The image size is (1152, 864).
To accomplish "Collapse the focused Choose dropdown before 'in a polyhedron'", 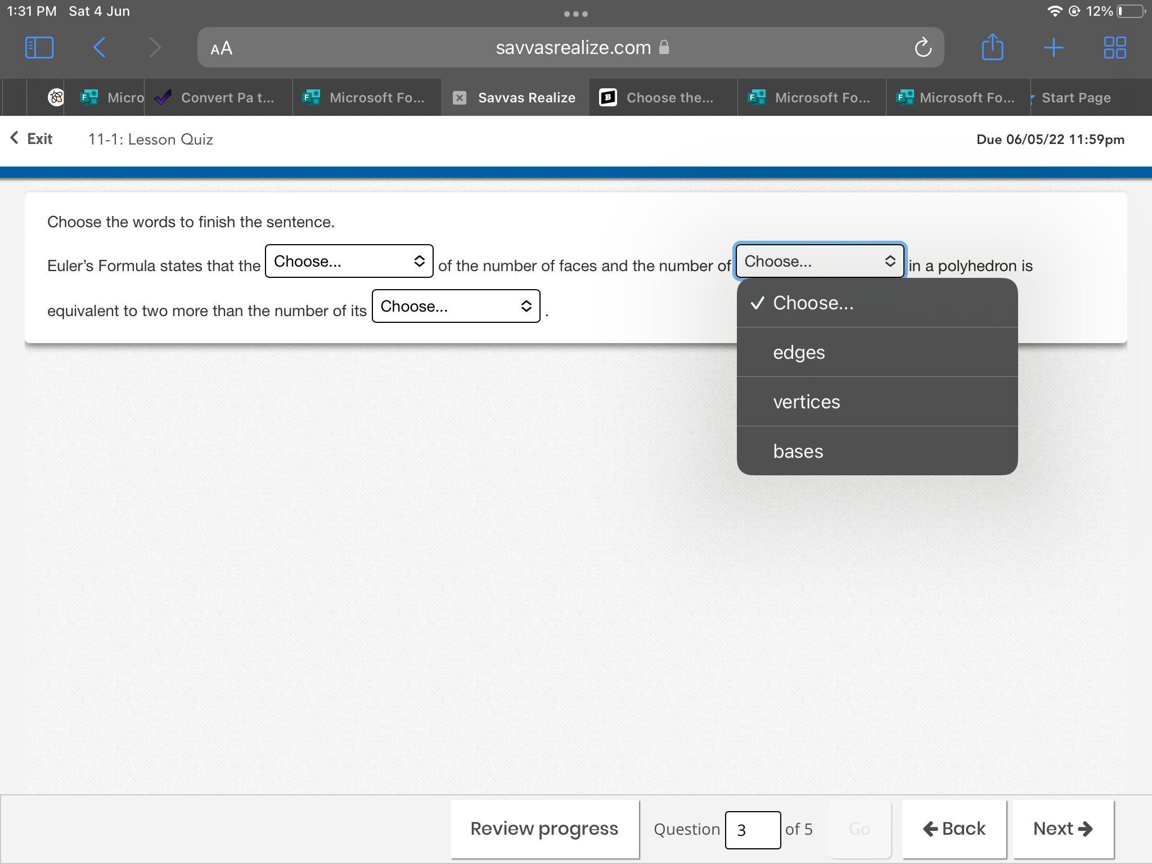I will pos(820,261).
